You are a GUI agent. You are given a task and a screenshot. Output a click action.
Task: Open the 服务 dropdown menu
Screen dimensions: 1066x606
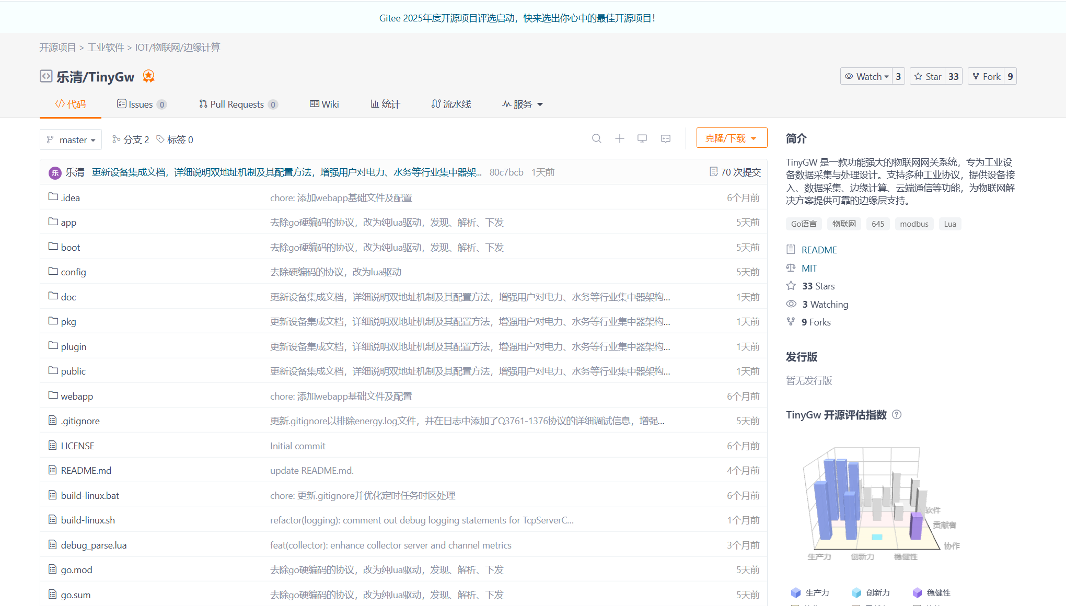tap(522, 104)
